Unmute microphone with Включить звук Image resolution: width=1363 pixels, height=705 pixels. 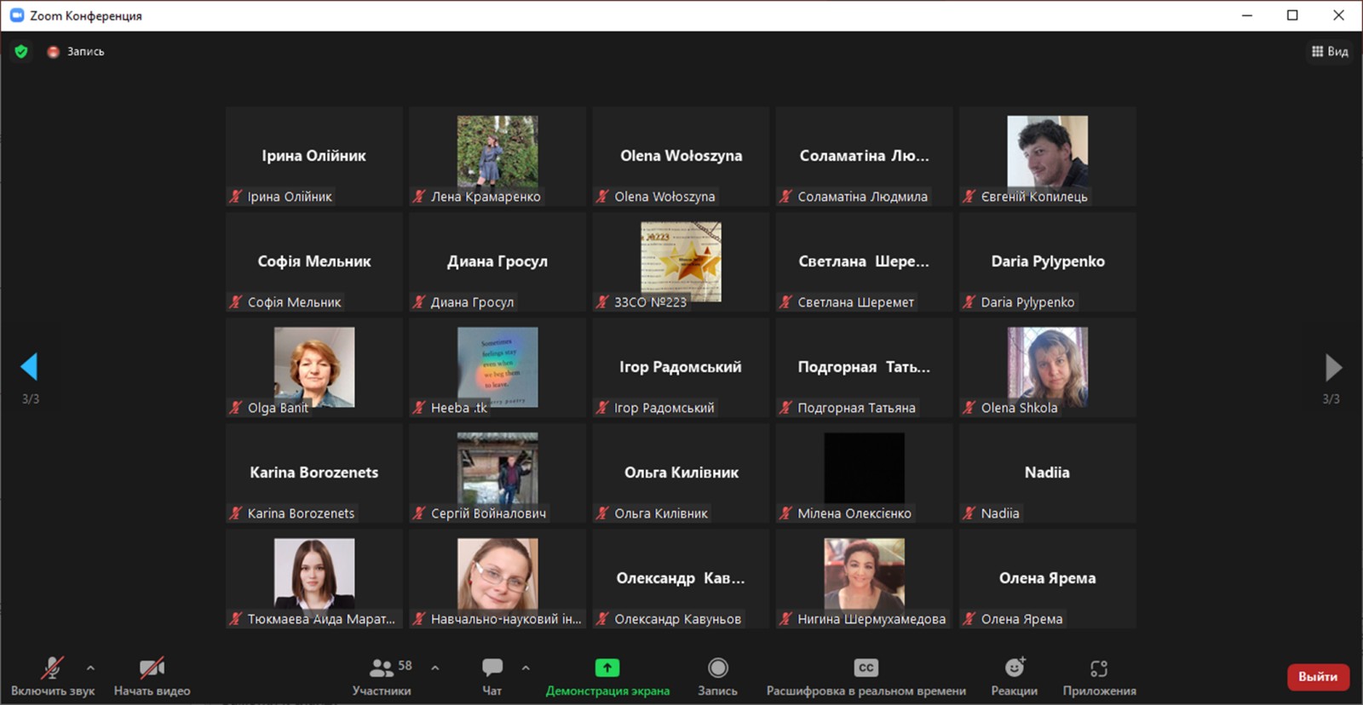click(53, 676)
